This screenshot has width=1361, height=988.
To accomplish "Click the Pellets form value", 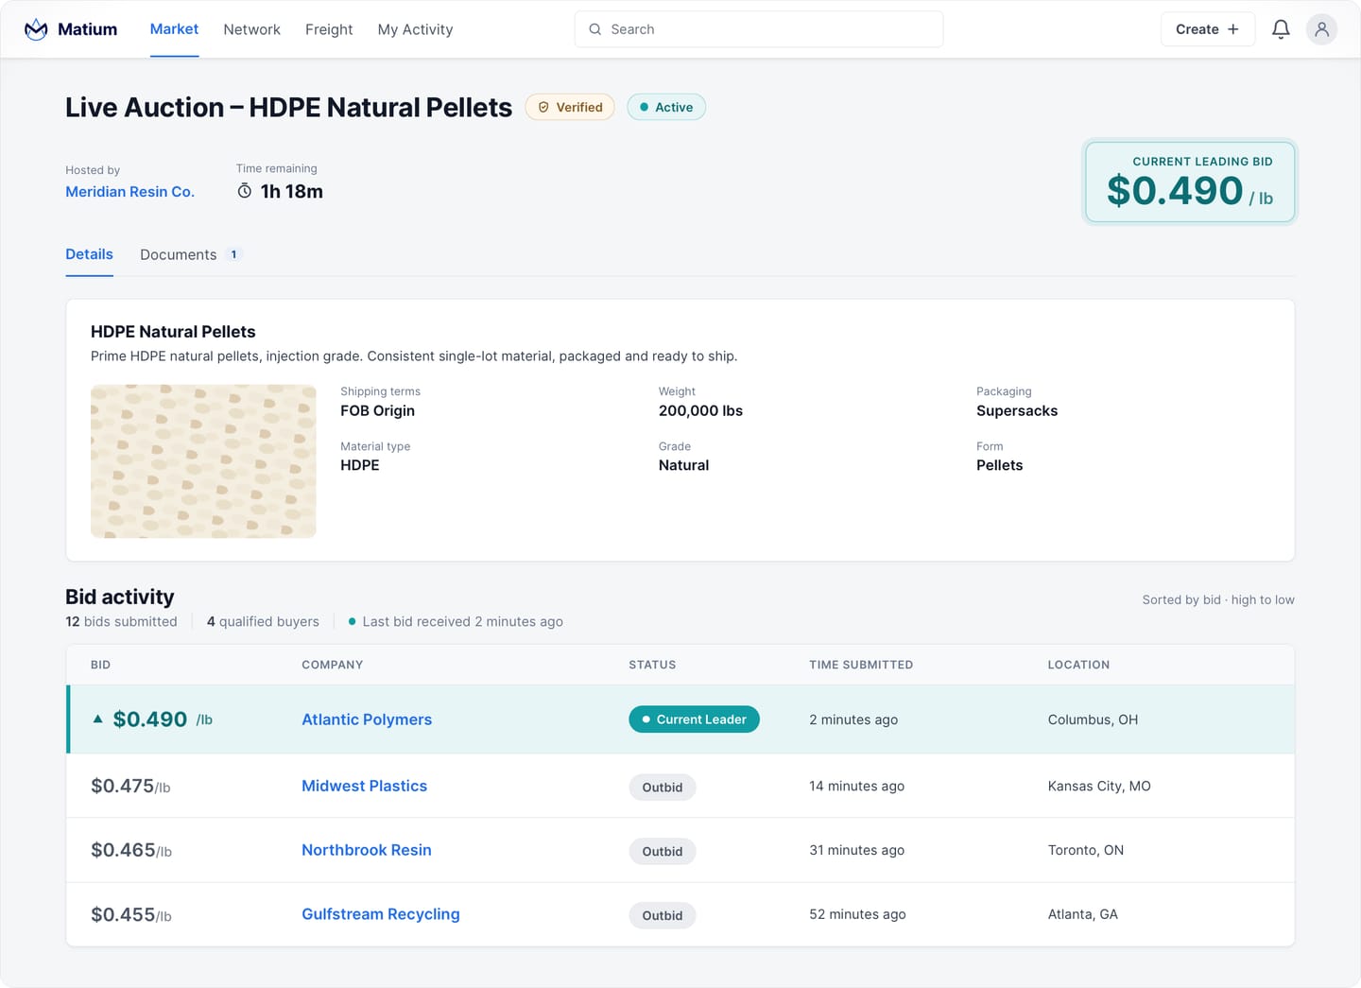I will coord(999,465).
